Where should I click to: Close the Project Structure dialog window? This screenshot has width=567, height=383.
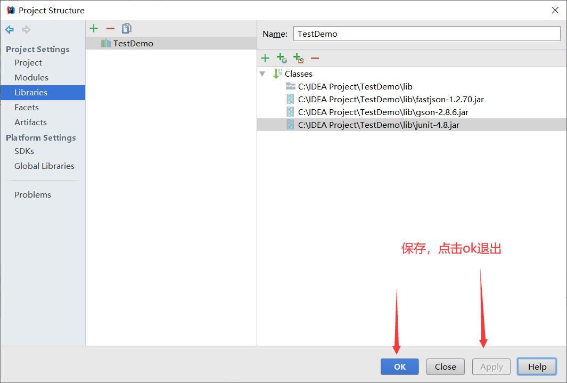coord(555,11)
